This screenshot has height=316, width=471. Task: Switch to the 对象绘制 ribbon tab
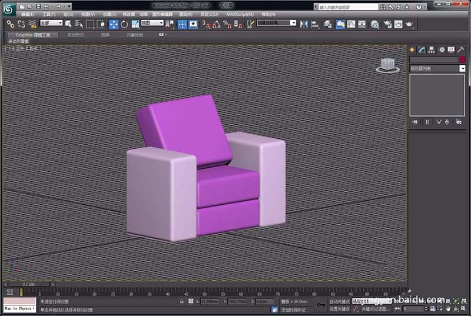[x=135, y=35]
